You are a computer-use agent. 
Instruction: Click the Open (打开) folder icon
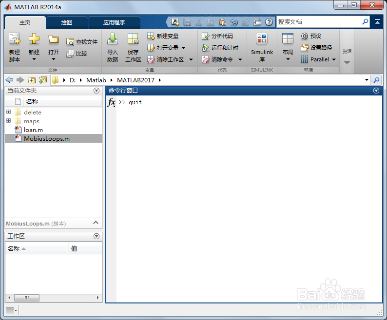[x=54, y=39]
